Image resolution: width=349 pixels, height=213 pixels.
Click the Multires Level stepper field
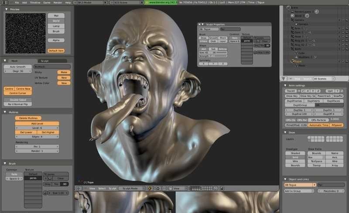click(x=37, y=128)
